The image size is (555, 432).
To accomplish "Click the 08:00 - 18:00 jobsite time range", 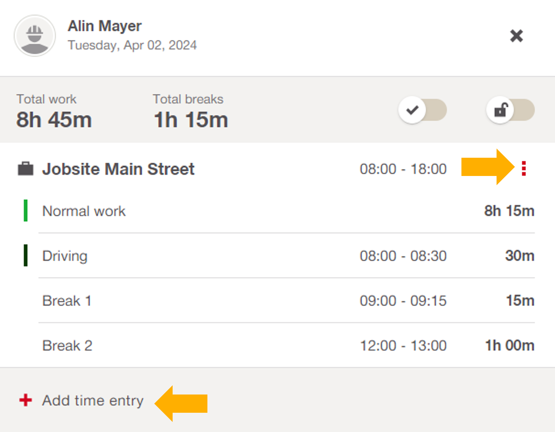I will [403, 169].
